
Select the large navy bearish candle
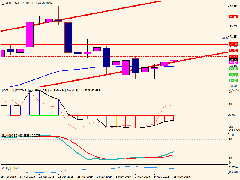[68, 37]
